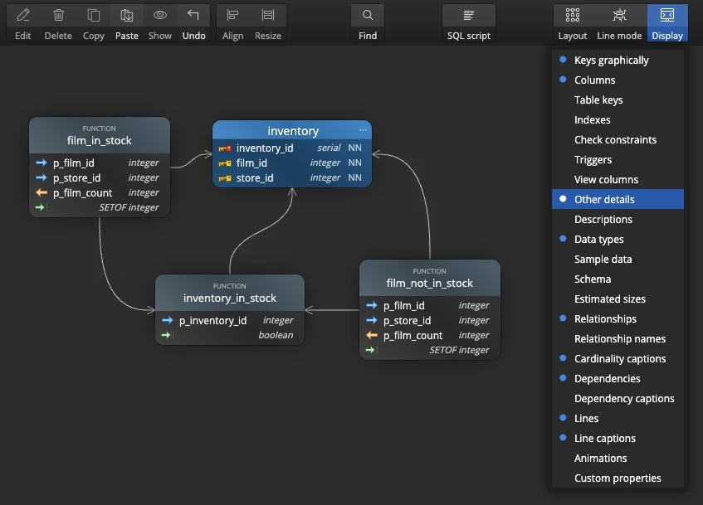Click SETOF integer return arrow in film_in_stock

41,207
